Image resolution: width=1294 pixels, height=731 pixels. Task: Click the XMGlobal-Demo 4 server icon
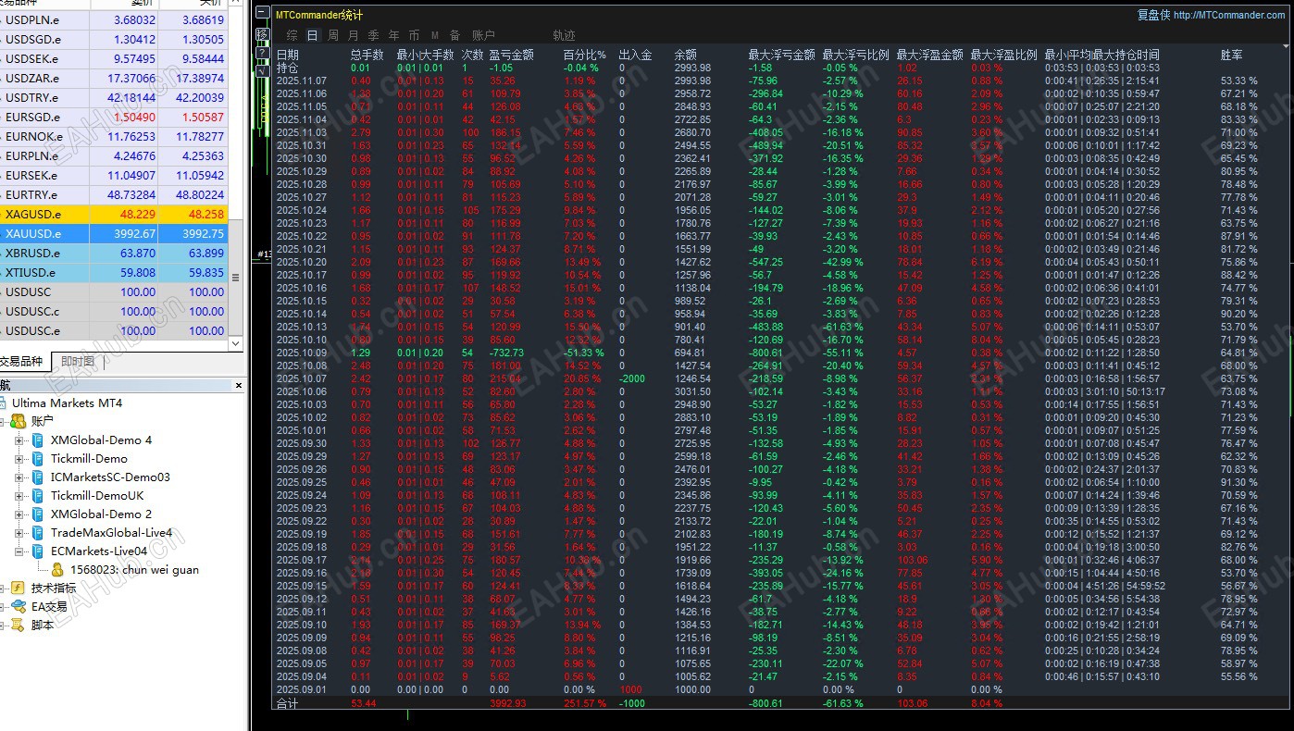(38, 440)
